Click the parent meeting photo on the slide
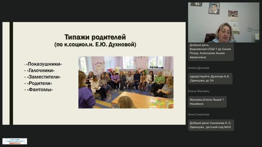The width and height of the screenshot is (262, 147). pos(126,82)
